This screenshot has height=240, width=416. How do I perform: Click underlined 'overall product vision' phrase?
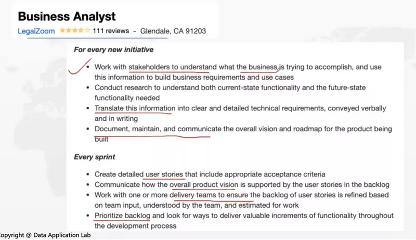[203, 184]
